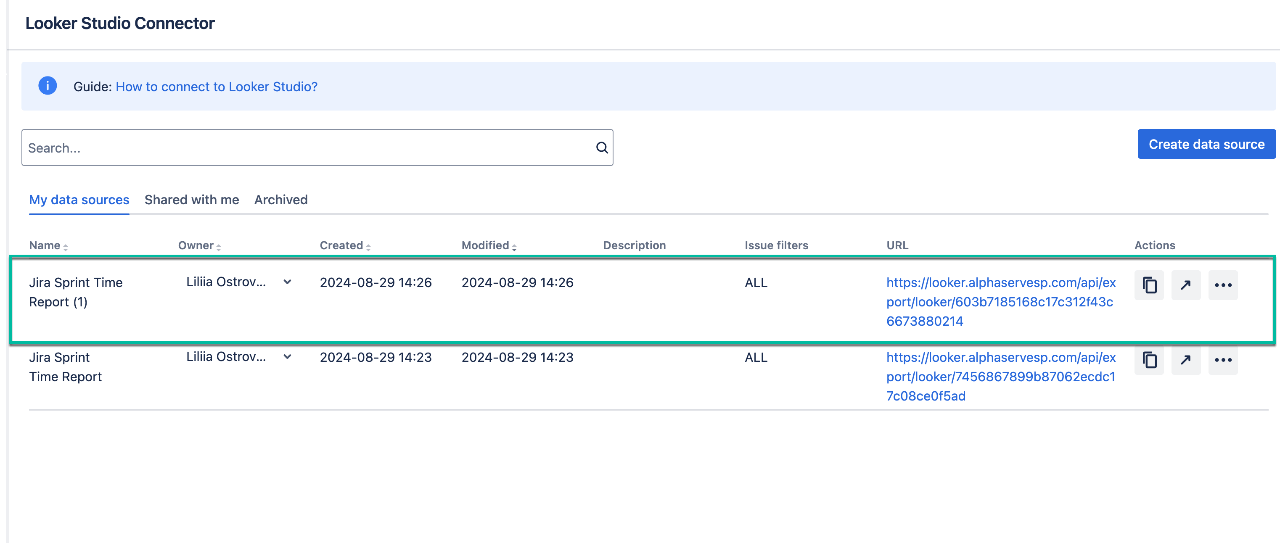Open the more actions menu for Jira Sprint Time Report (1)

click(1223, 285)
